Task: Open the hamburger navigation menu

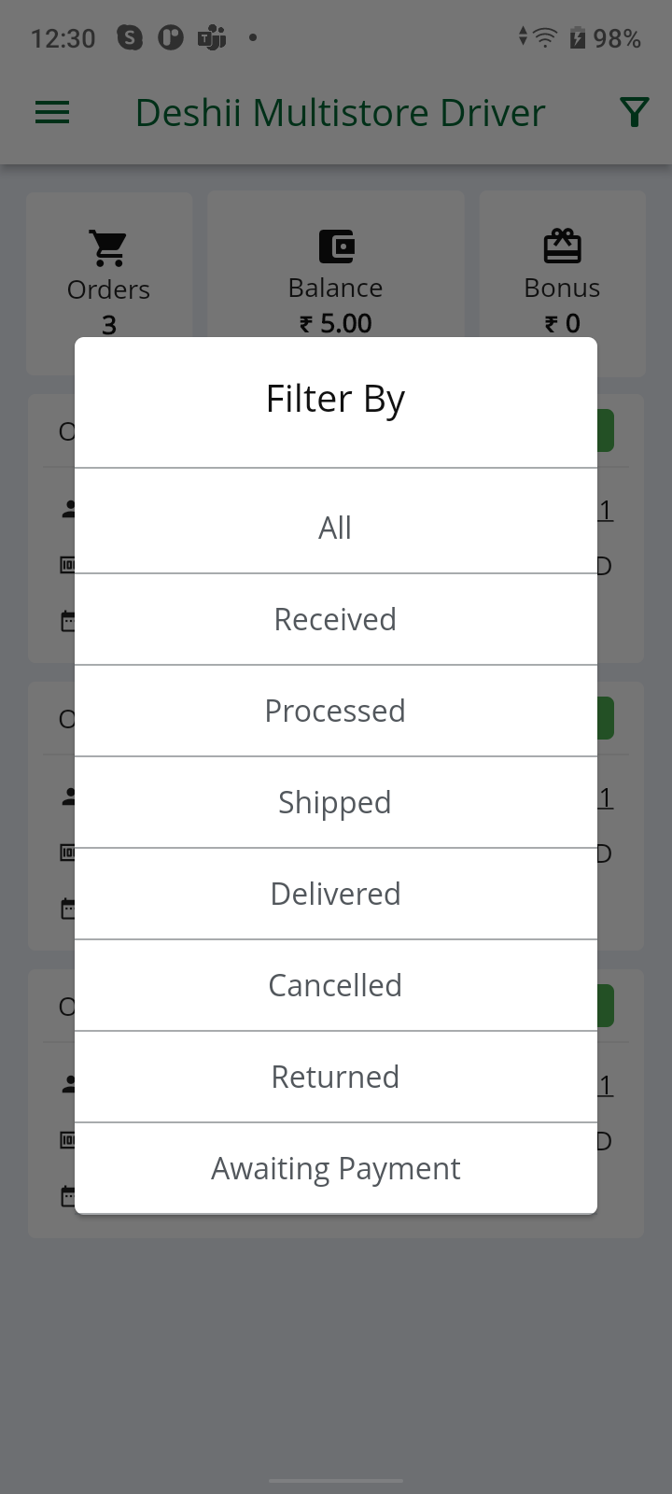Action: tap(52, 113)
